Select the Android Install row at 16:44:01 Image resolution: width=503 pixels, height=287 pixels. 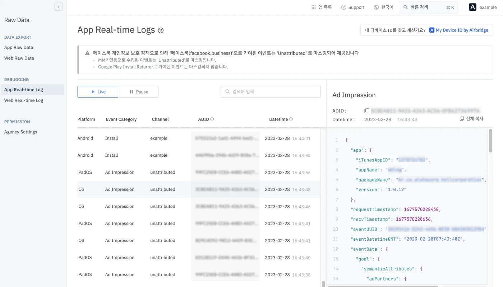(x=199, y=138)
